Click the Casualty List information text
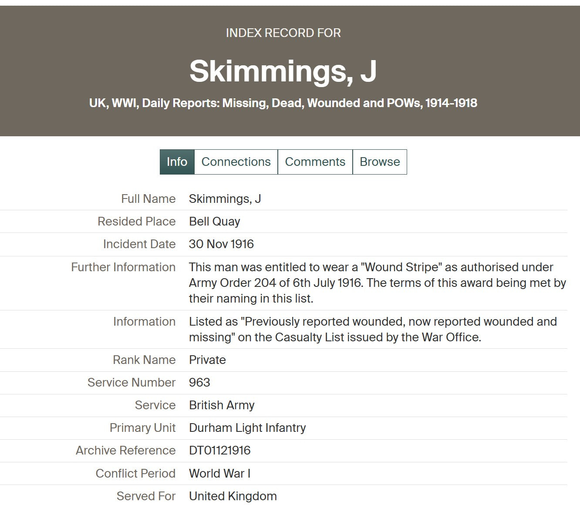 coord(373,330)
